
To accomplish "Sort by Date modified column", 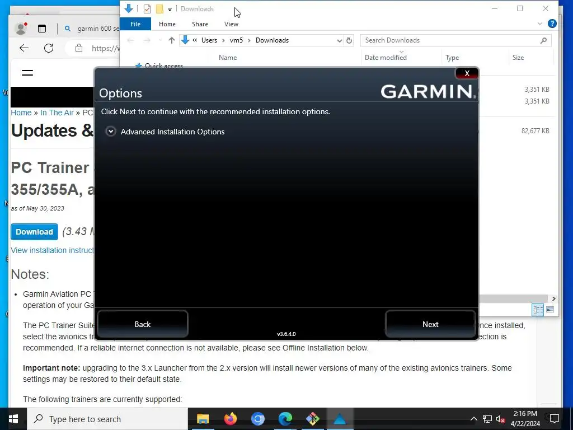I will [x=386, y=58].
